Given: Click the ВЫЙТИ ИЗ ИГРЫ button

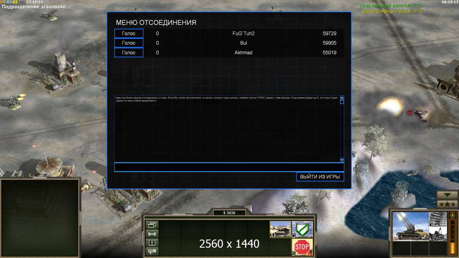Looking at the screenshot, I should pyautogui.click(x=320, y=177).
